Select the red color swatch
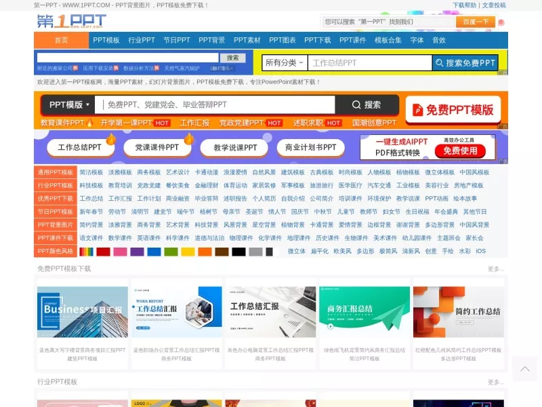This screenshot has height=407, width=542. coord(103,252)
